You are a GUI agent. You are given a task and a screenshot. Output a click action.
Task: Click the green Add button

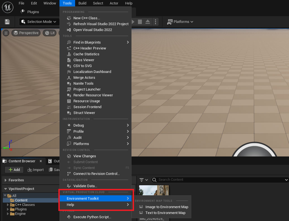pyautogui.click(x=14, y=170)
